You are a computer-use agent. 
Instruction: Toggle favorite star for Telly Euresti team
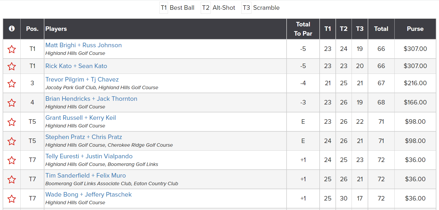pyautogui.click(x=12, y=160)
